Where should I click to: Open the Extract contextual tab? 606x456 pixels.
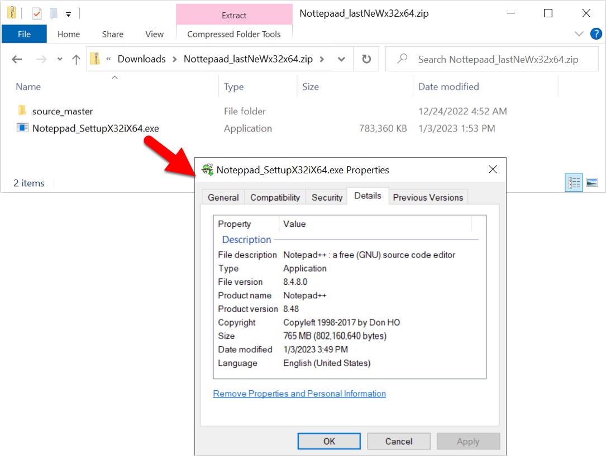(x=234, y=15)
